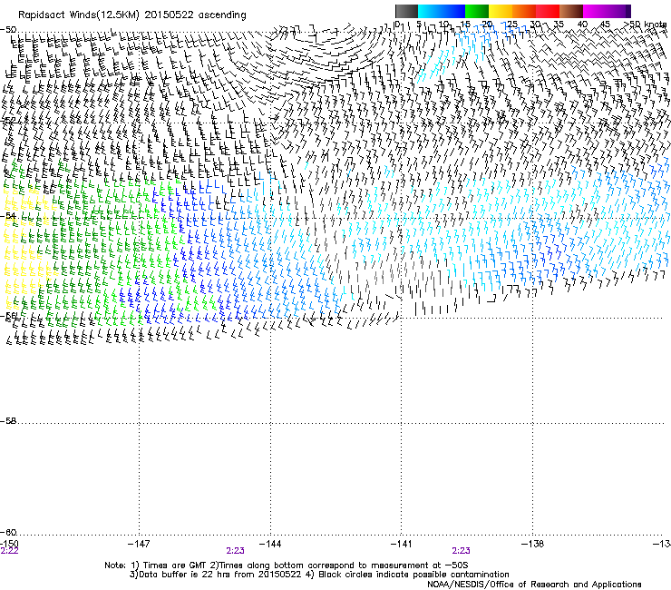Click the '45' legend scale label
The height and width of the screenshot is (590, 671).
605,25
